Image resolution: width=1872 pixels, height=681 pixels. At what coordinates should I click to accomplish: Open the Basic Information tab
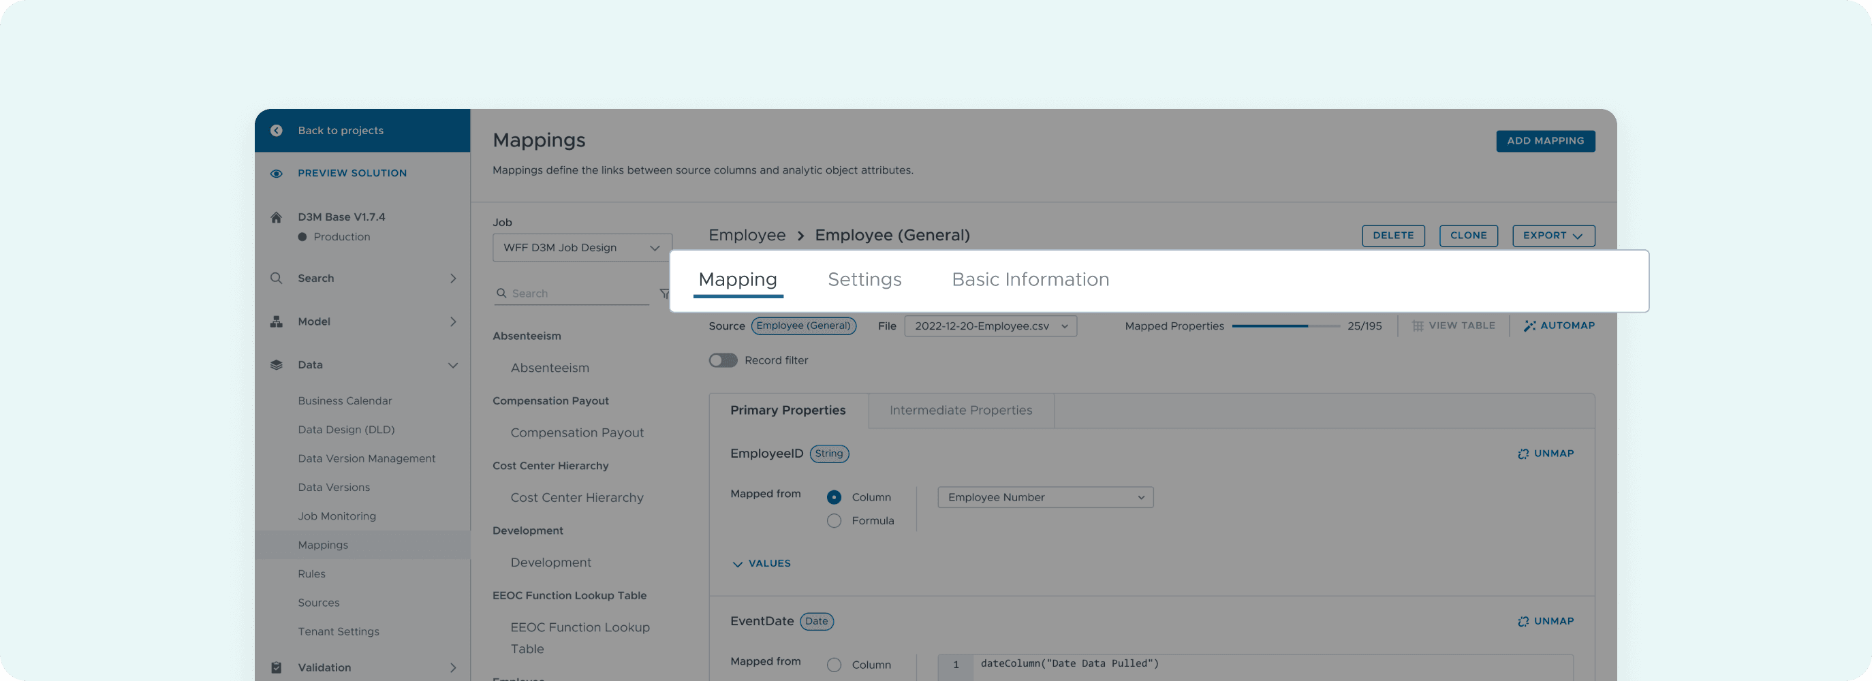click(x=1030, y=280)
